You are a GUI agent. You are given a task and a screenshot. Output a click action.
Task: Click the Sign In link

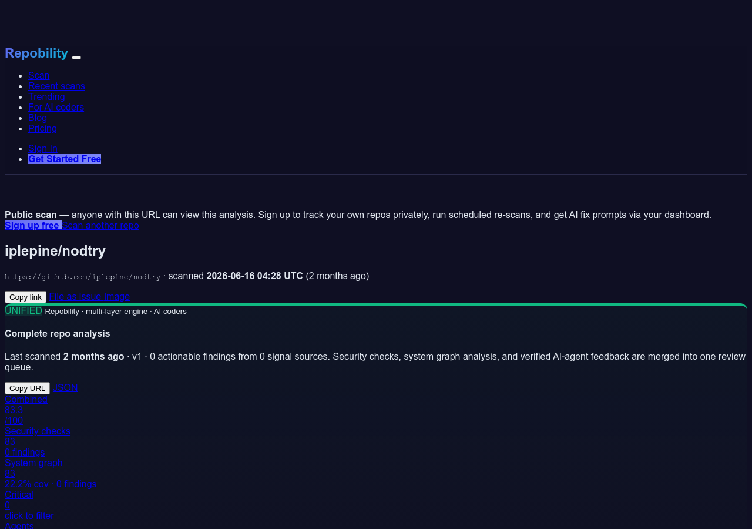click(43, 148)
